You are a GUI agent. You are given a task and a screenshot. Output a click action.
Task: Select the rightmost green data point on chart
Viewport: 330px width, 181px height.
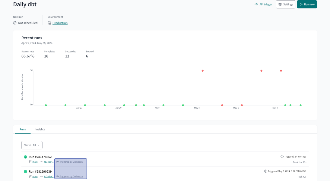[x=300, y=105]
